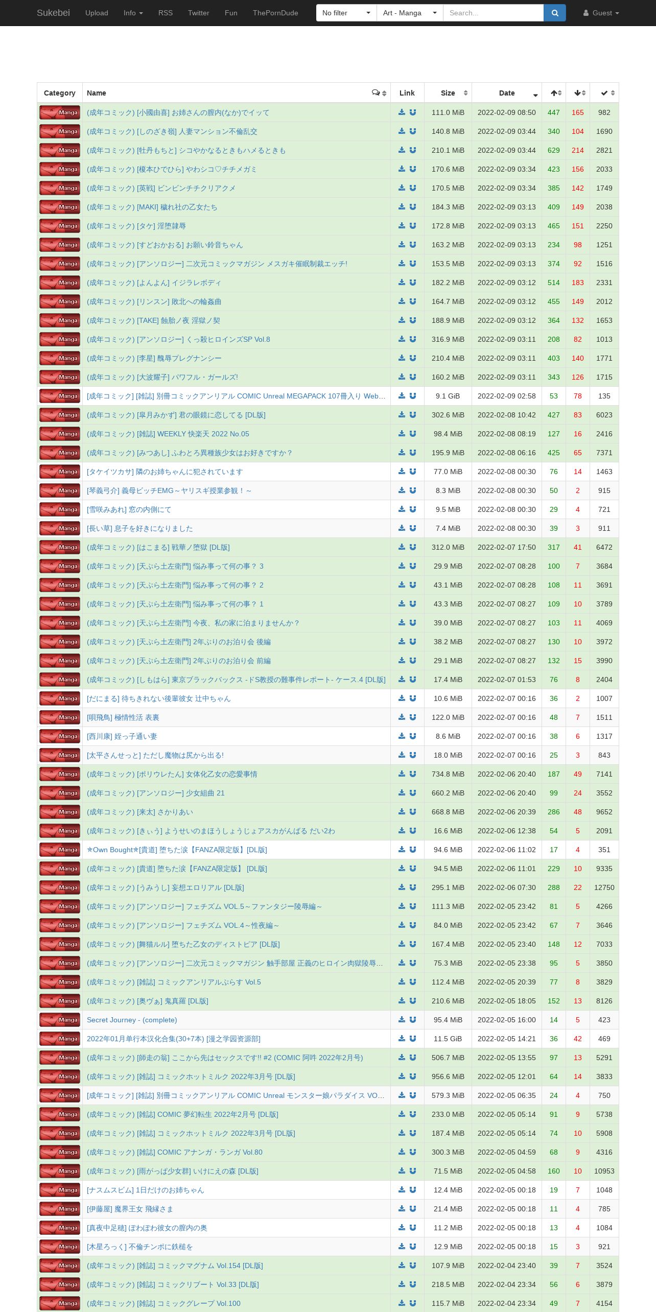Open the Secret Journey - (complete) entry
Viewport: 656px width, 1312px height.
point(132,1020)
